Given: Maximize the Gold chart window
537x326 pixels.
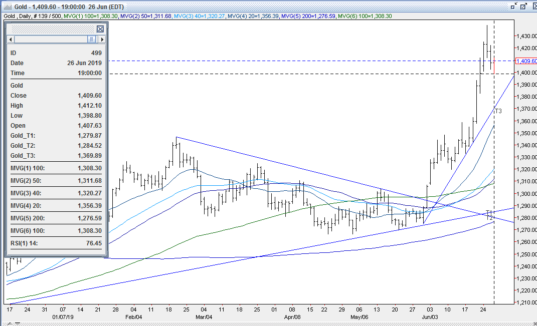Looking at the screenshot, I should tap(523, 6).
